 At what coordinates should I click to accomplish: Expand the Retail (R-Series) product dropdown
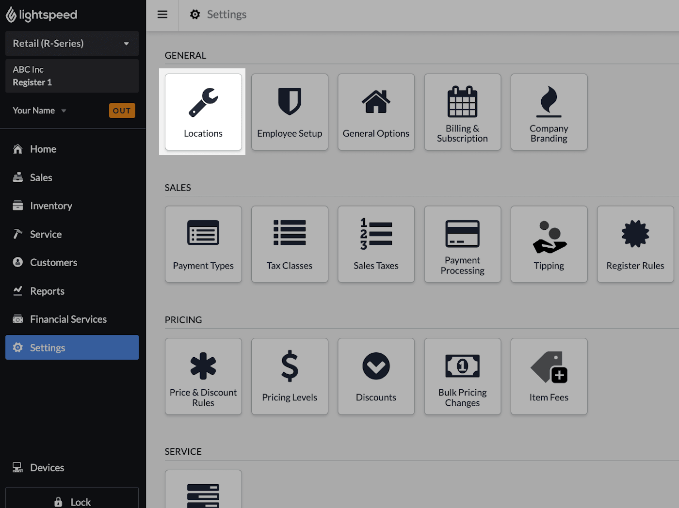(x=72, y=44)
